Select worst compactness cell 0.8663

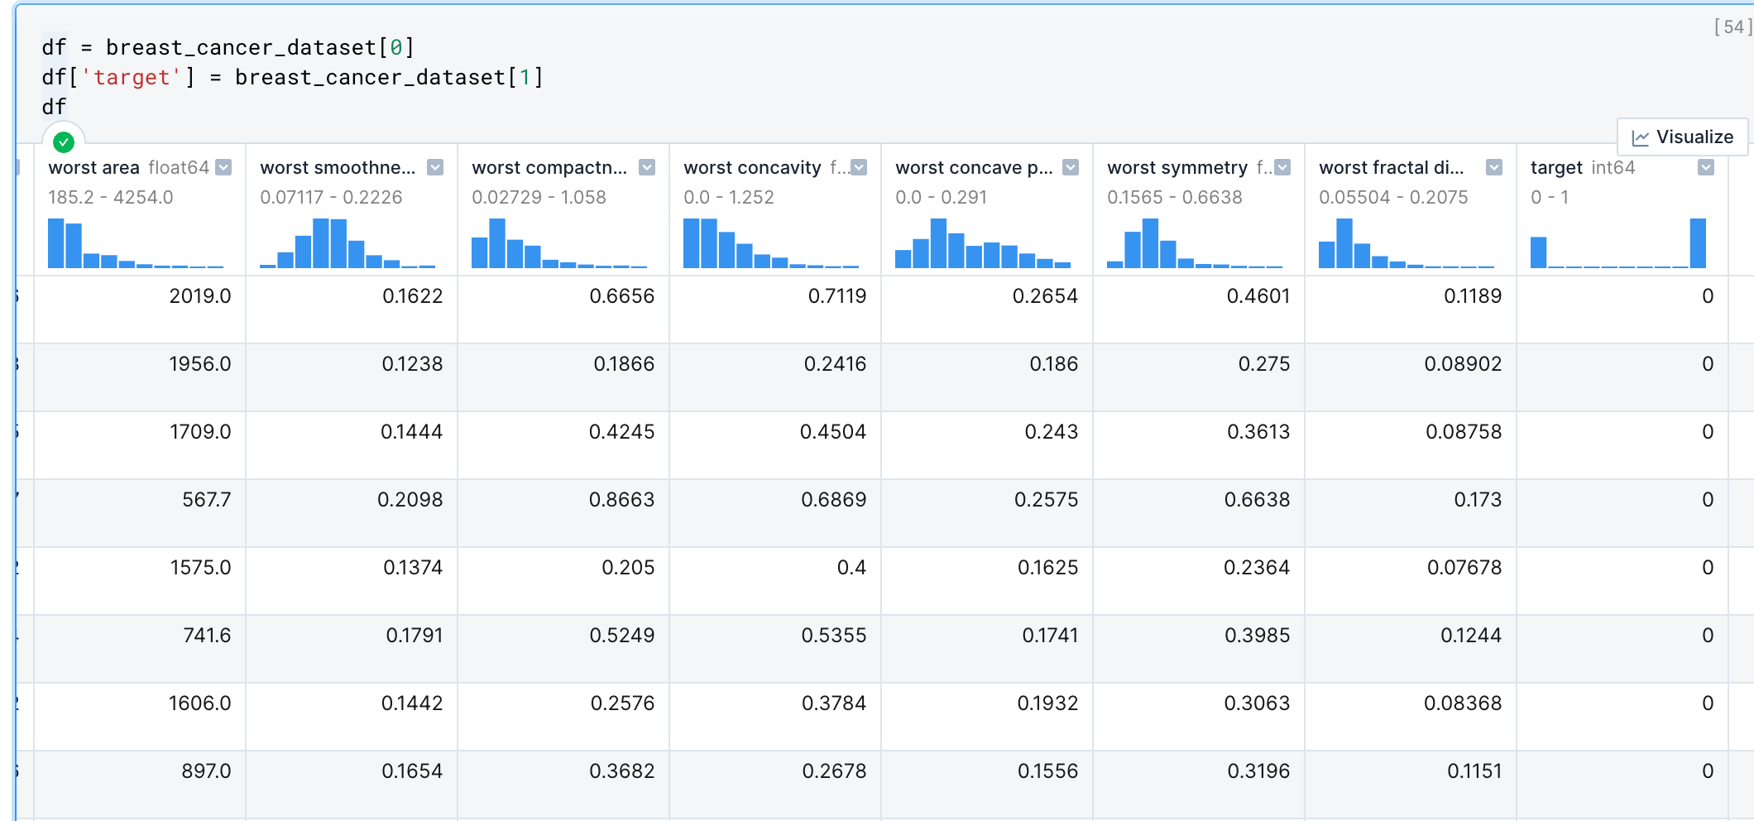(621, 500)
